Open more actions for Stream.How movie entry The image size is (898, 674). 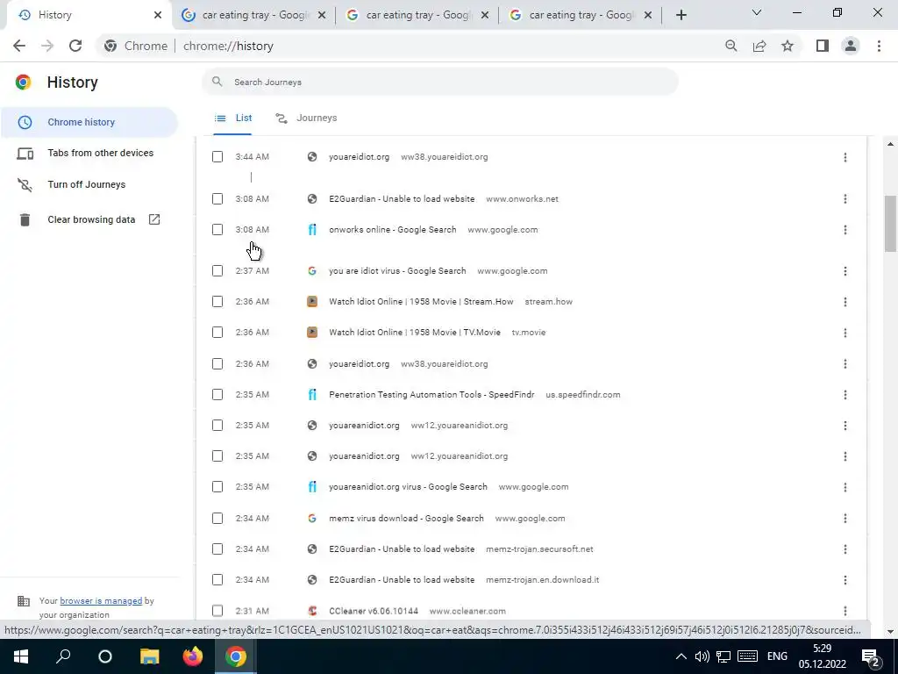(x=845, y=302)
